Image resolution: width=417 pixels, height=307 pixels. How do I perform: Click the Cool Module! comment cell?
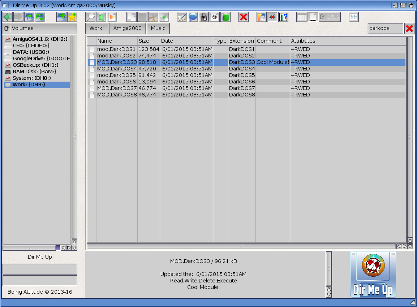click(x=273, y=62)
